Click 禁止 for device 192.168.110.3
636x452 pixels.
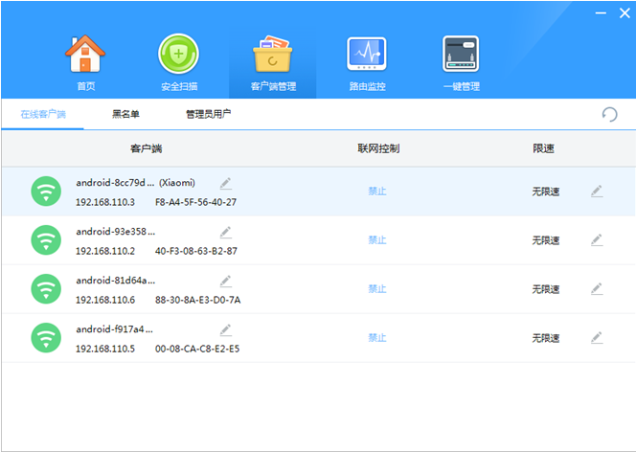tap(377, 192)
